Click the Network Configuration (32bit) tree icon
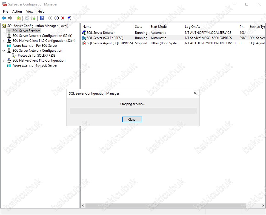Image resolution: width=266 pixels, height=215 pixels. click(x=9, y=36)
